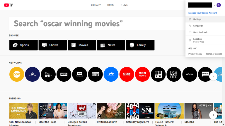
Task: Play the SNL Election Special thumbnail
Action: coord(140,111)
